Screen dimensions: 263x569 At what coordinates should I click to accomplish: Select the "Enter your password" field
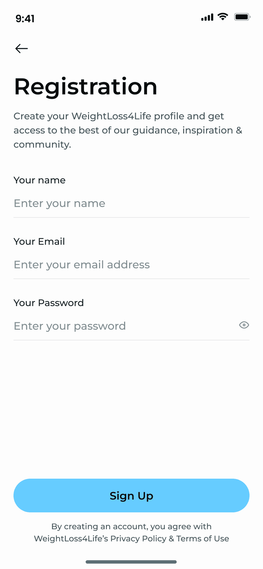click(121, 326)
